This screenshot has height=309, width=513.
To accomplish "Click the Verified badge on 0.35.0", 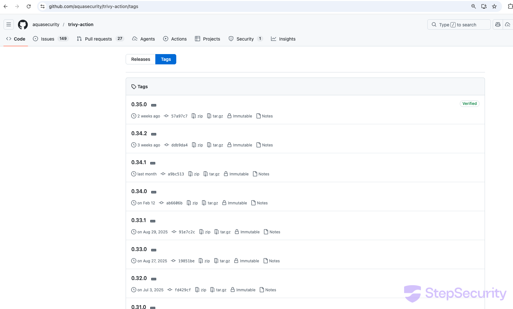I will (x=469, y=104).
